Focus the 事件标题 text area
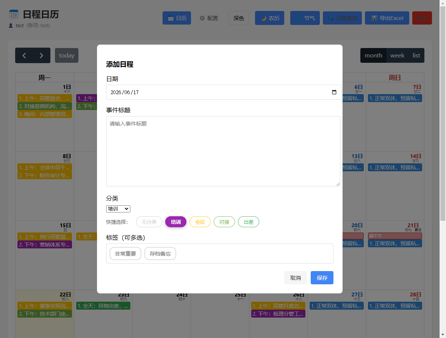Image resolution: width=446 pixels, height=338 pixels. point(223,151)
